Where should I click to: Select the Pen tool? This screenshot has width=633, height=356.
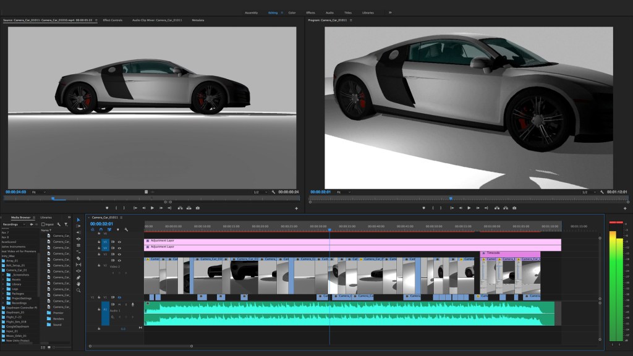pyautogui.click(x=79, y=278)
